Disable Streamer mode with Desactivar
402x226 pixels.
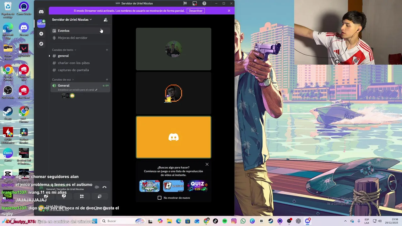click(196, 11)
